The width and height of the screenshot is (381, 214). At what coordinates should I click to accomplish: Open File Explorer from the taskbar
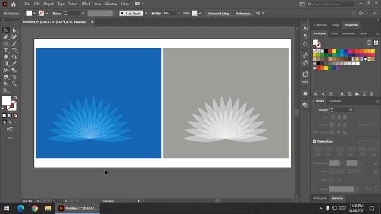48,208
